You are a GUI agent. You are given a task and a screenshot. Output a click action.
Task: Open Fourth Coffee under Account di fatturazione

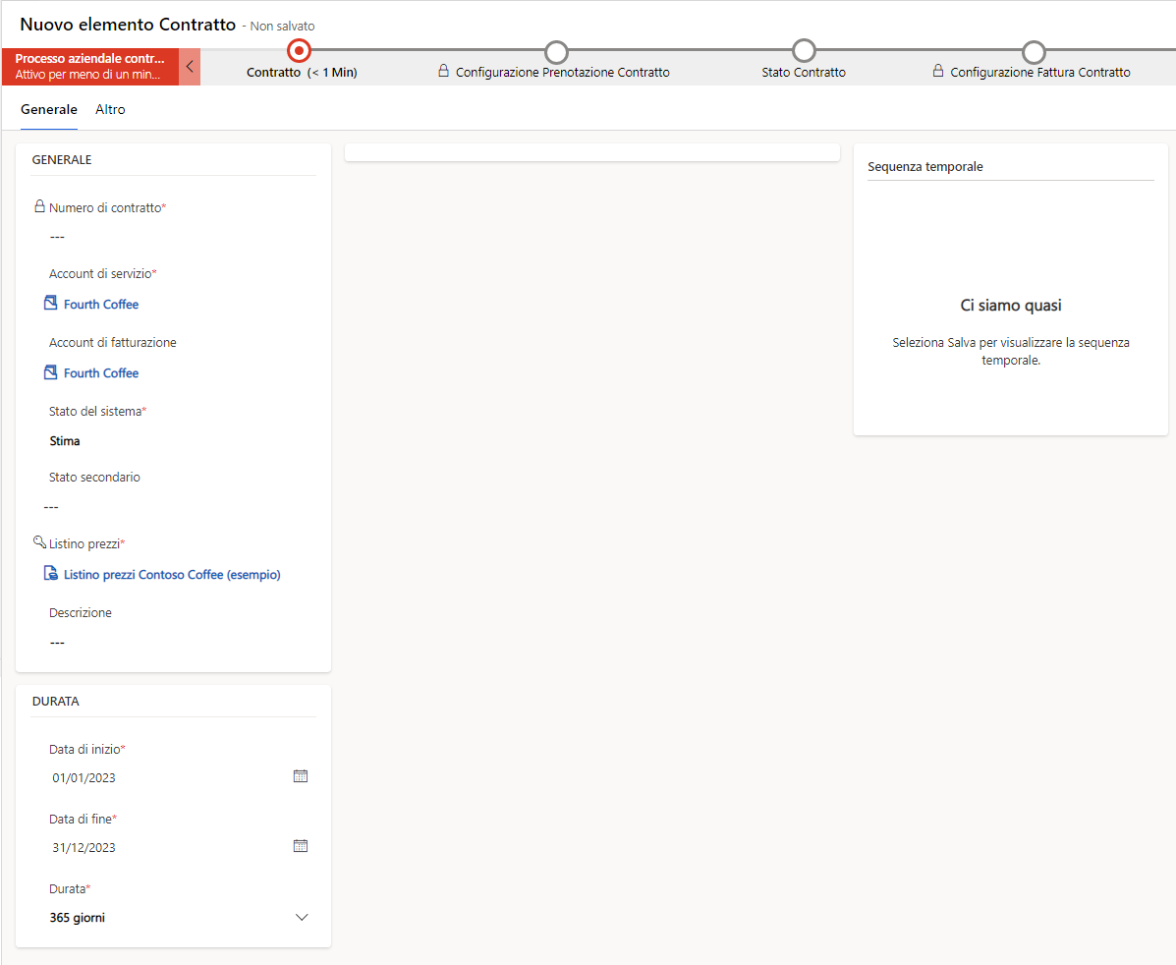(101, 373)
